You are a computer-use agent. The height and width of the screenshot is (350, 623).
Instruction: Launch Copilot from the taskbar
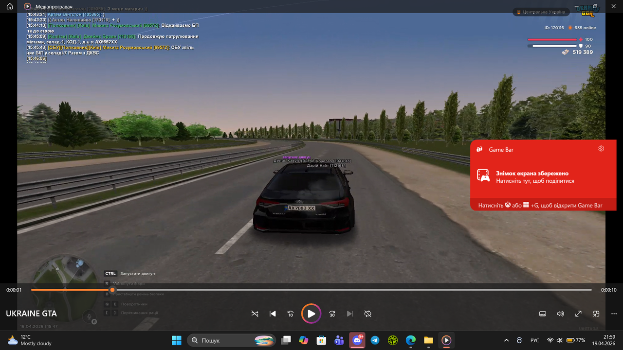(304, 340)
